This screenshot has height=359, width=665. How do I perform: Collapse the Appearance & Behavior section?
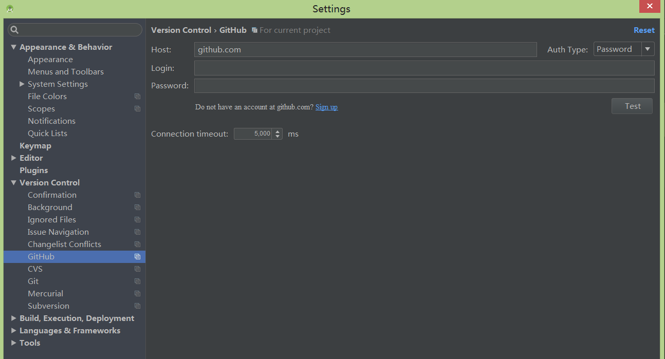(14, 47)
